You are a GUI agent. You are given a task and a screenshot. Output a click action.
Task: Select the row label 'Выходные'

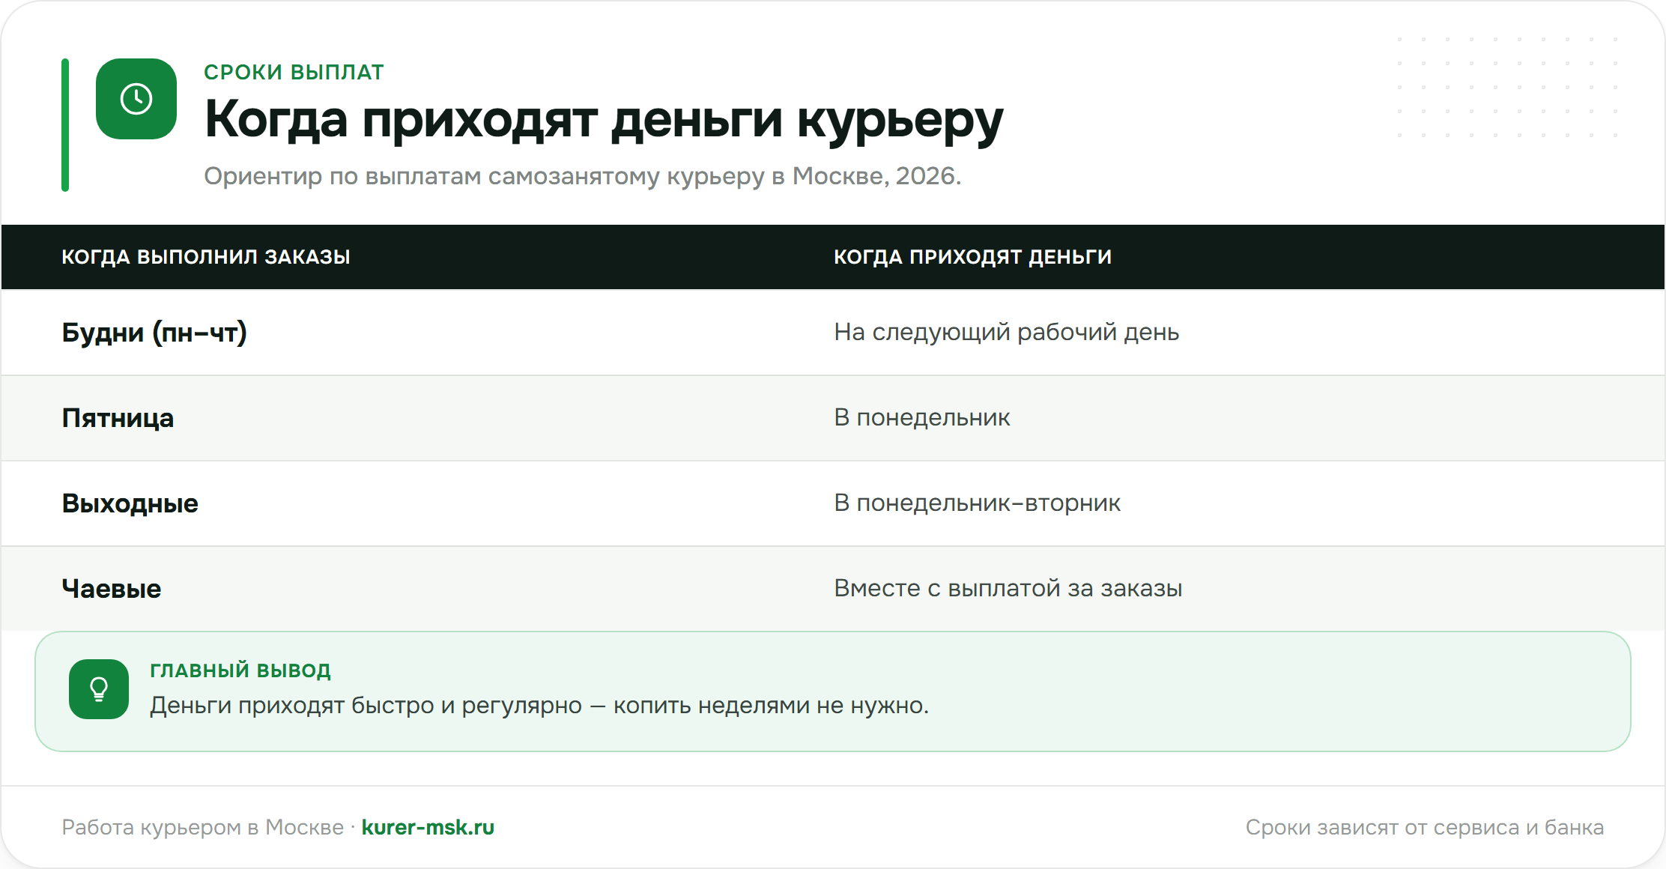click(130, 503)
